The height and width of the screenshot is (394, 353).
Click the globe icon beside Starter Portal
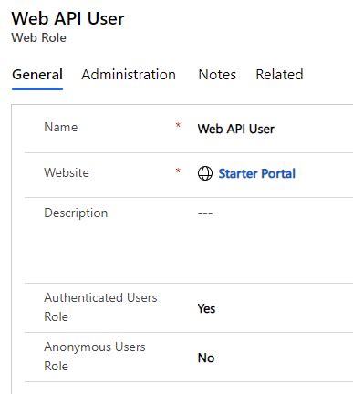tap(205, 173)
